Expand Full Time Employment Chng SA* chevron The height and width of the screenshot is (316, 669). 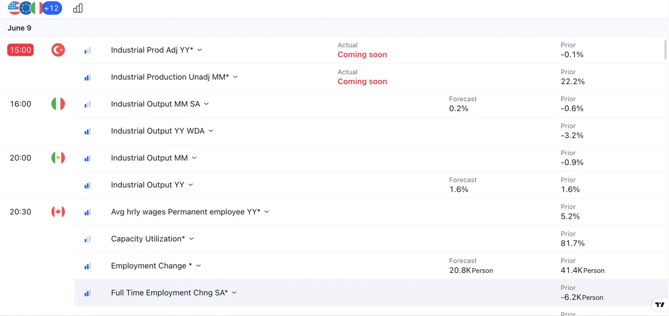pos(234,292)
